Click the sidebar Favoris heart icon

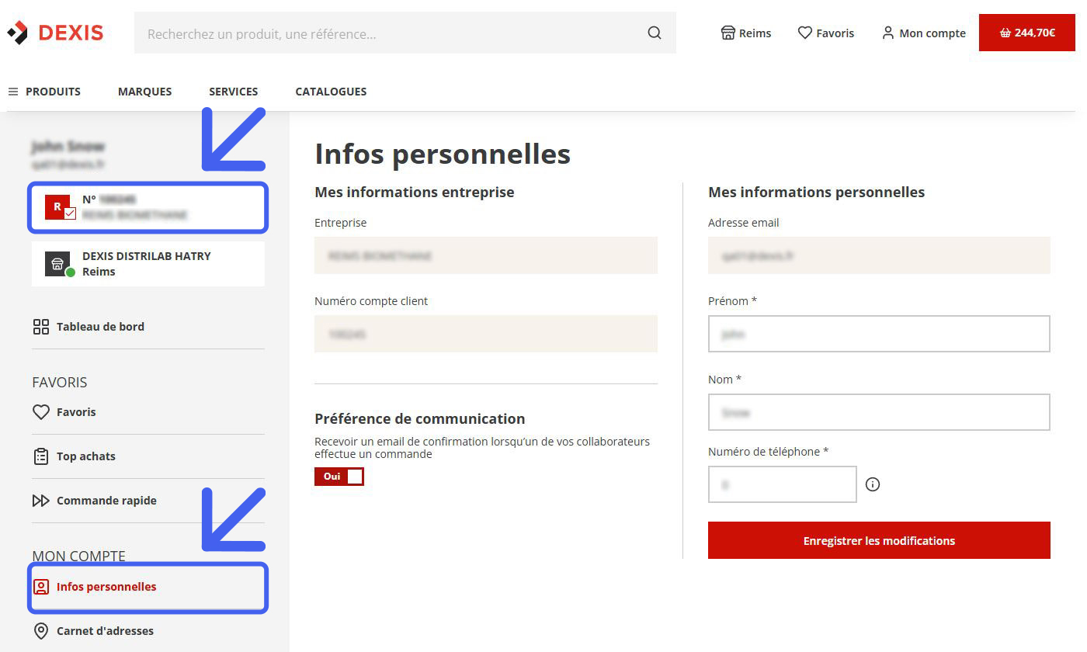(x=41, y=412)
